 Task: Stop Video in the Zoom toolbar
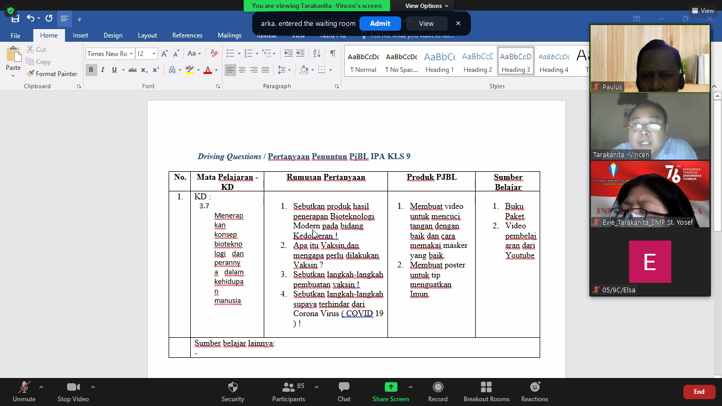click(x=73, y=392)
